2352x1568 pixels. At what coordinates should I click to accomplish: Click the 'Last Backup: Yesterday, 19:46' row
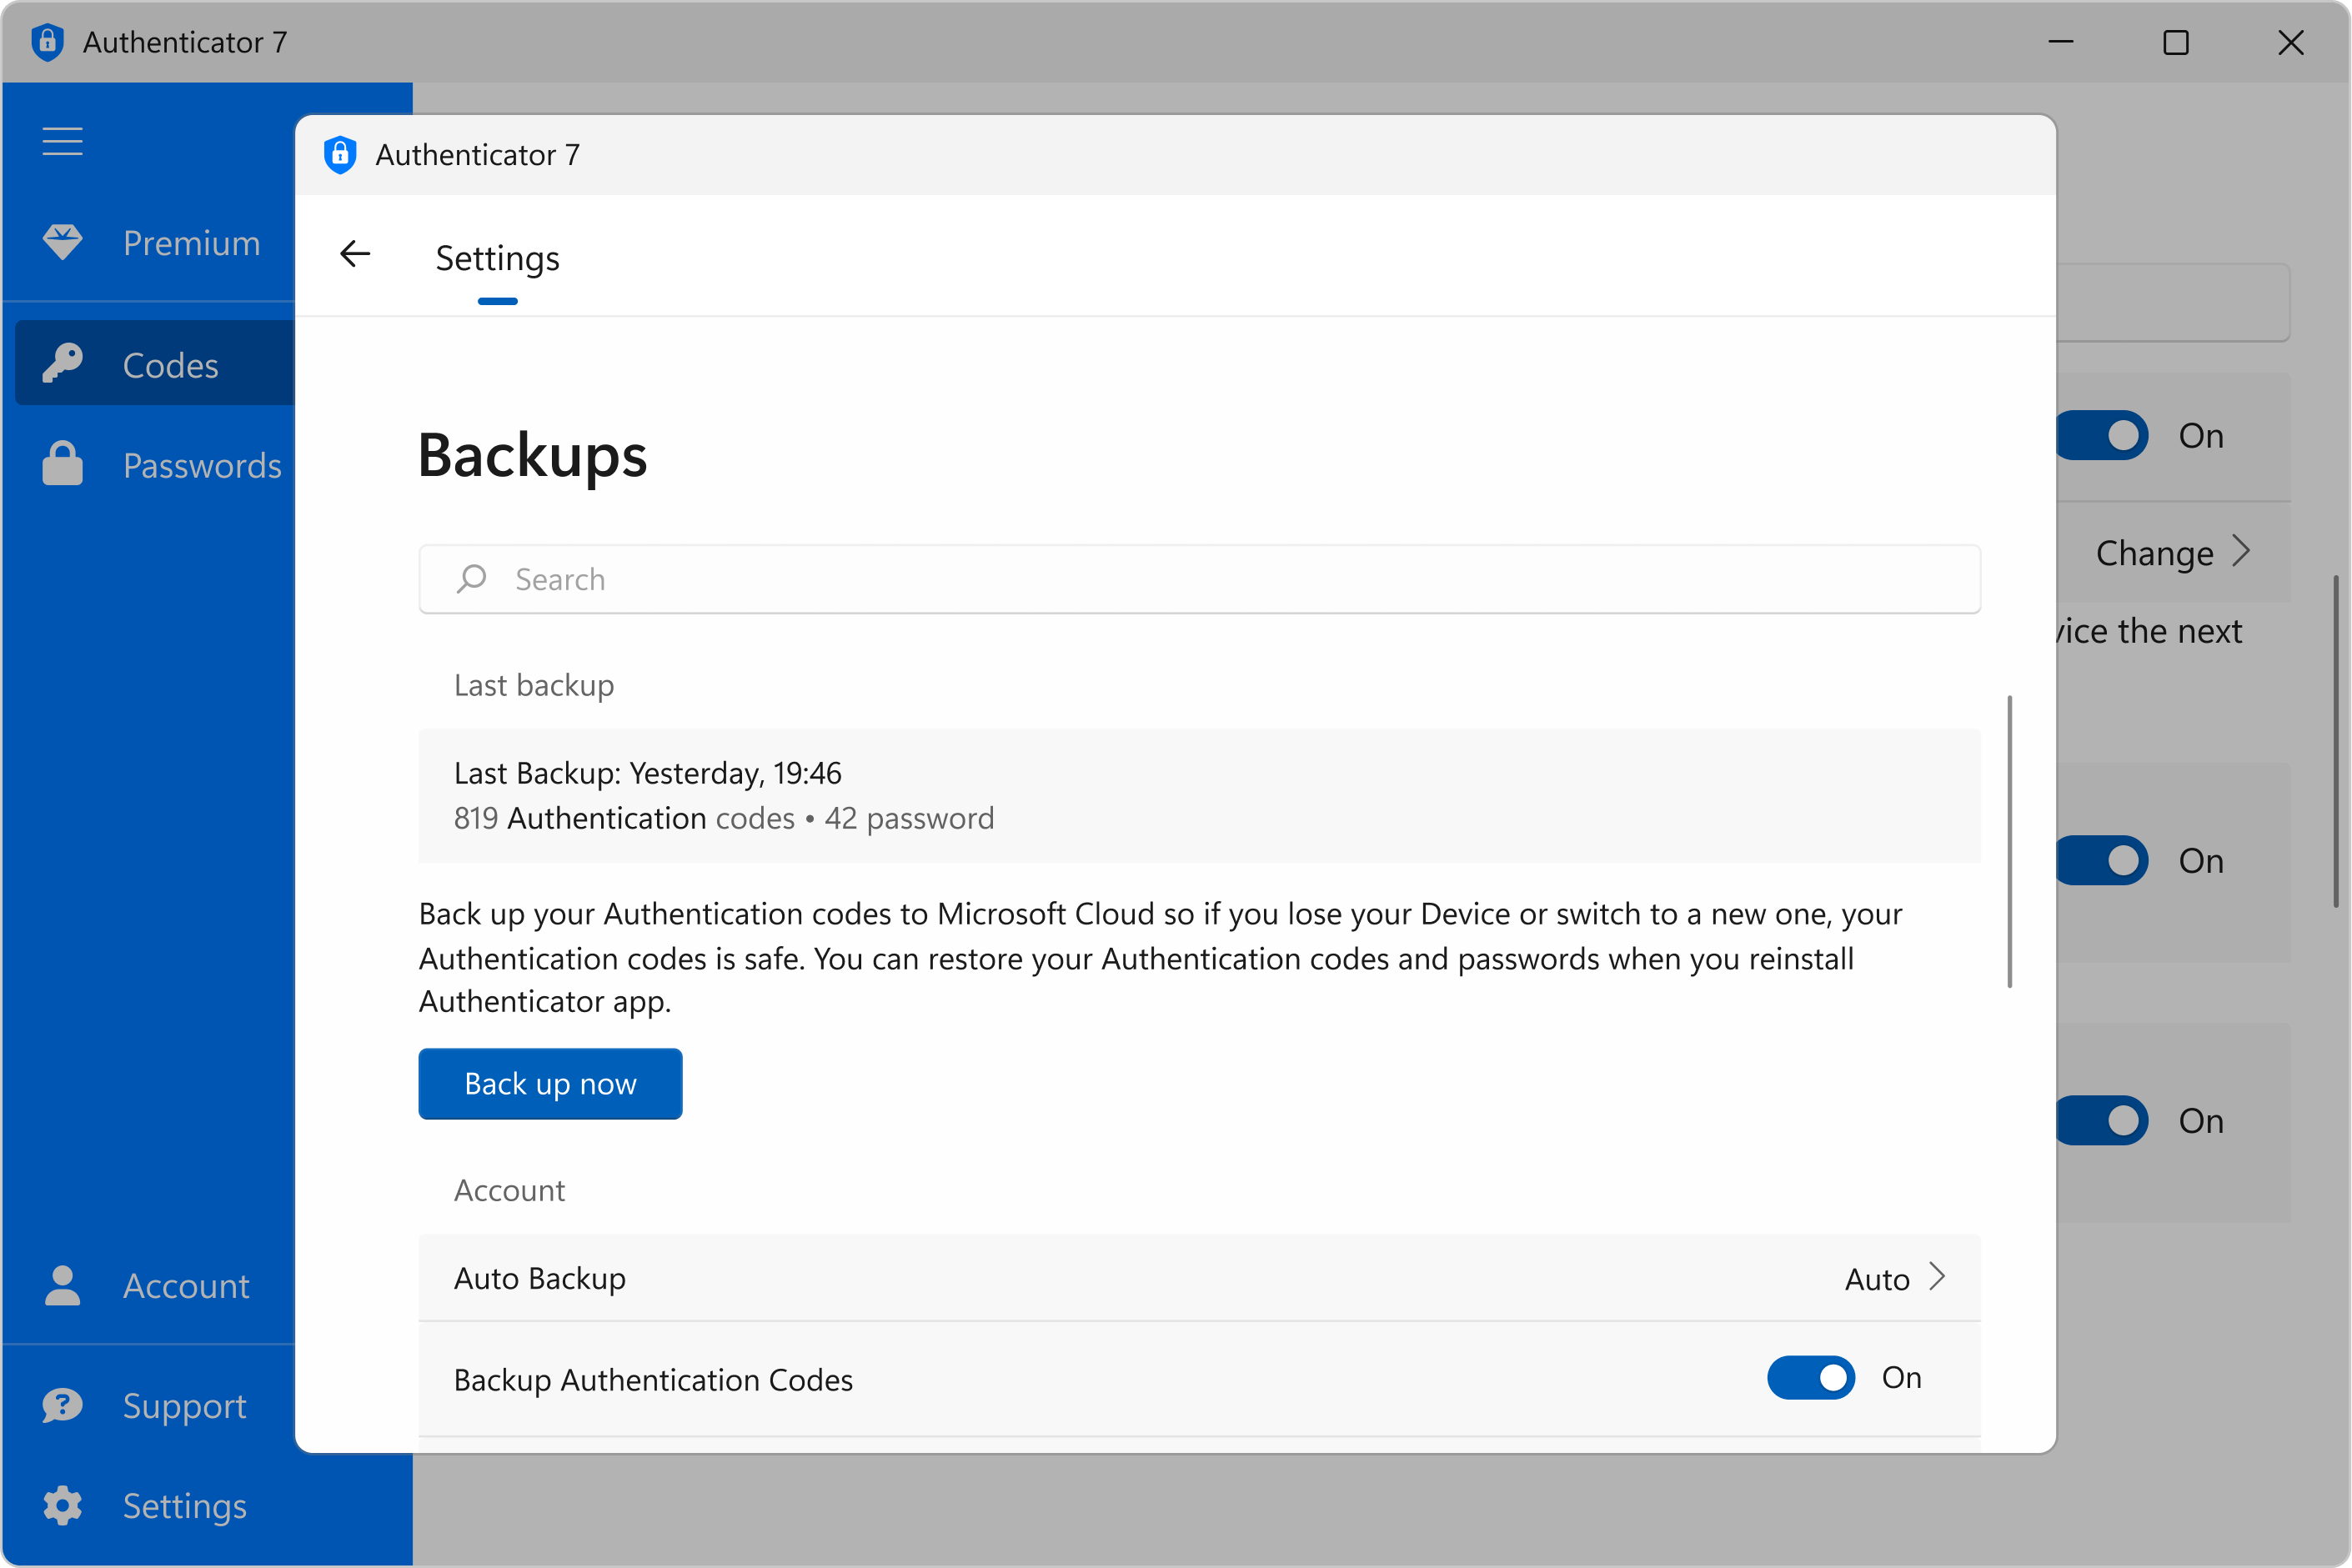1199,795
